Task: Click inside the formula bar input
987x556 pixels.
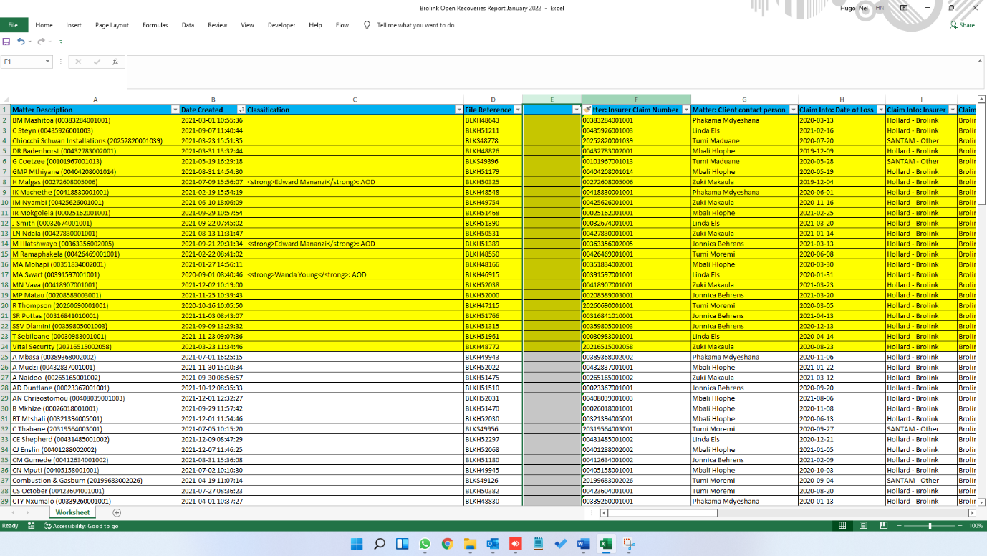Action: tap(550, 72)
